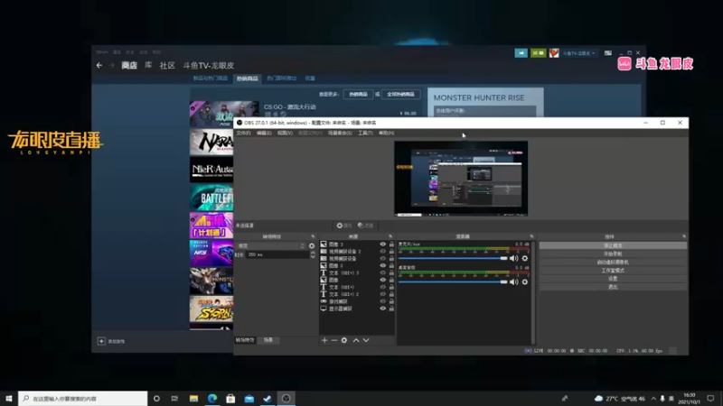Open source properties gear below sources list
723x406 pixels.
pos(344,340)
